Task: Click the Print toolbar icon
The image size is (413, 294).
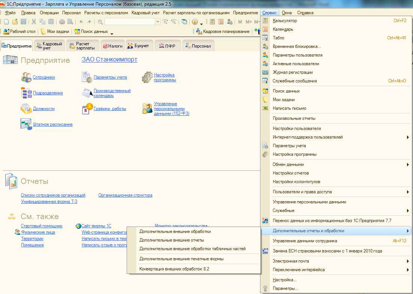Action: 62,22
